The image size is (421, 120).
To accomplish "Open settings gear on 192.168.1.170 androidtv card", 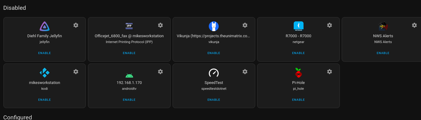I will [160, 71].
